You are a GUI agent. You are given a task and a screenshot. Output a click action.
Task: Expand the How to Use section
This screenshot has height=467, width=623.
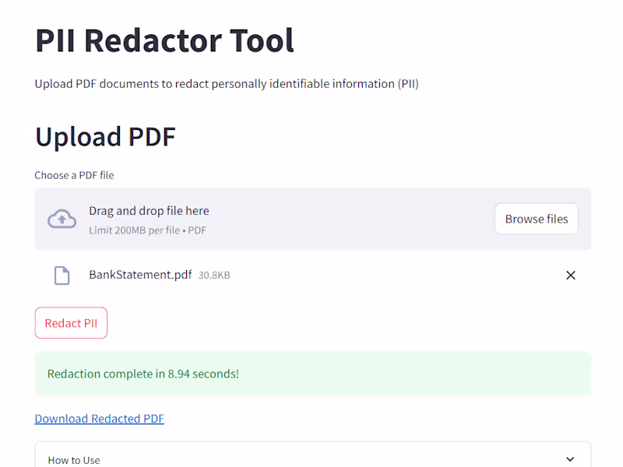311,460
